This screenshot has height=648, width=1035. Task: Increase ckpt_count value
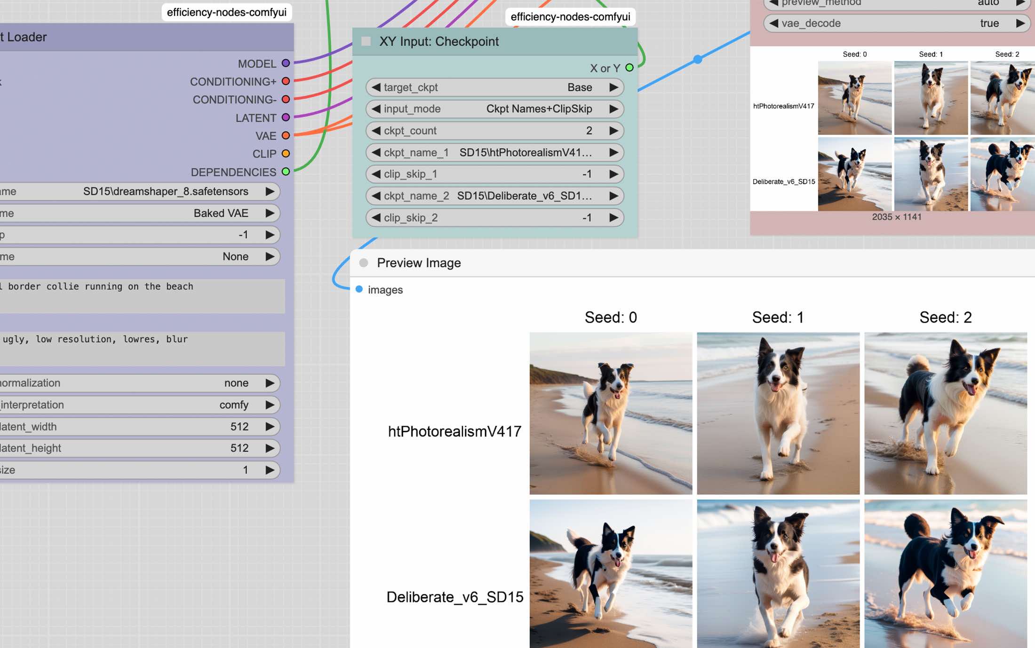click(613, 131)
